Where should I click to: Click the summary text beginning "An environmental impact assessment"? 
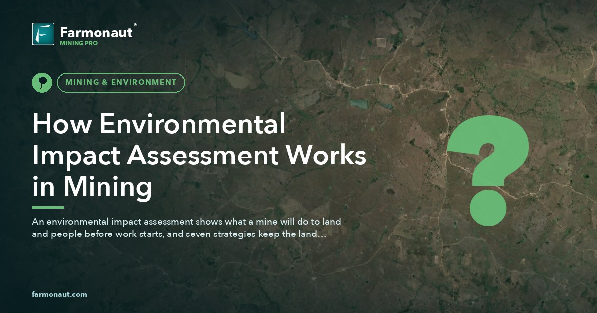click(x=186, y=227)
